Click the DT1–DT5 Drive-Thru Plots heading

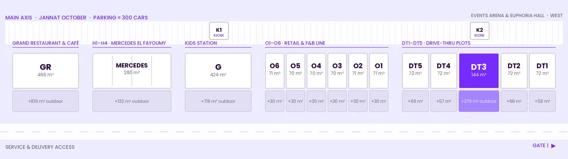coord(436,43)
